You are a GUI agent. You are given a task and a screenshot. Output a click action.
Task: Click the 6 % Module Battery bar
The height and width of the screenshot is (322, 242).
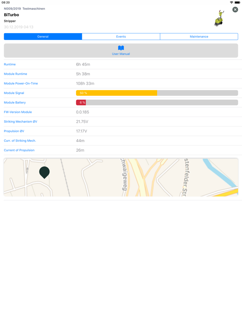pyautogui.click(x=157, y=102)
